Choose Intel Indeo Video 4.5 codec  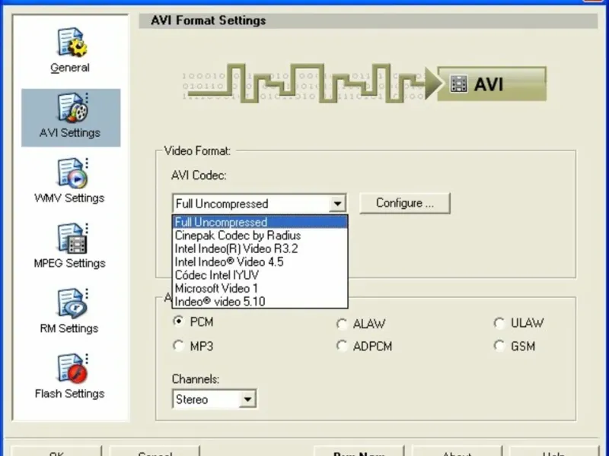tap(260, 261)
